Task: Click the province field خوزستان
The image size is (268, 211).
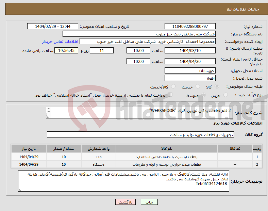Action: tap(190, 71)
